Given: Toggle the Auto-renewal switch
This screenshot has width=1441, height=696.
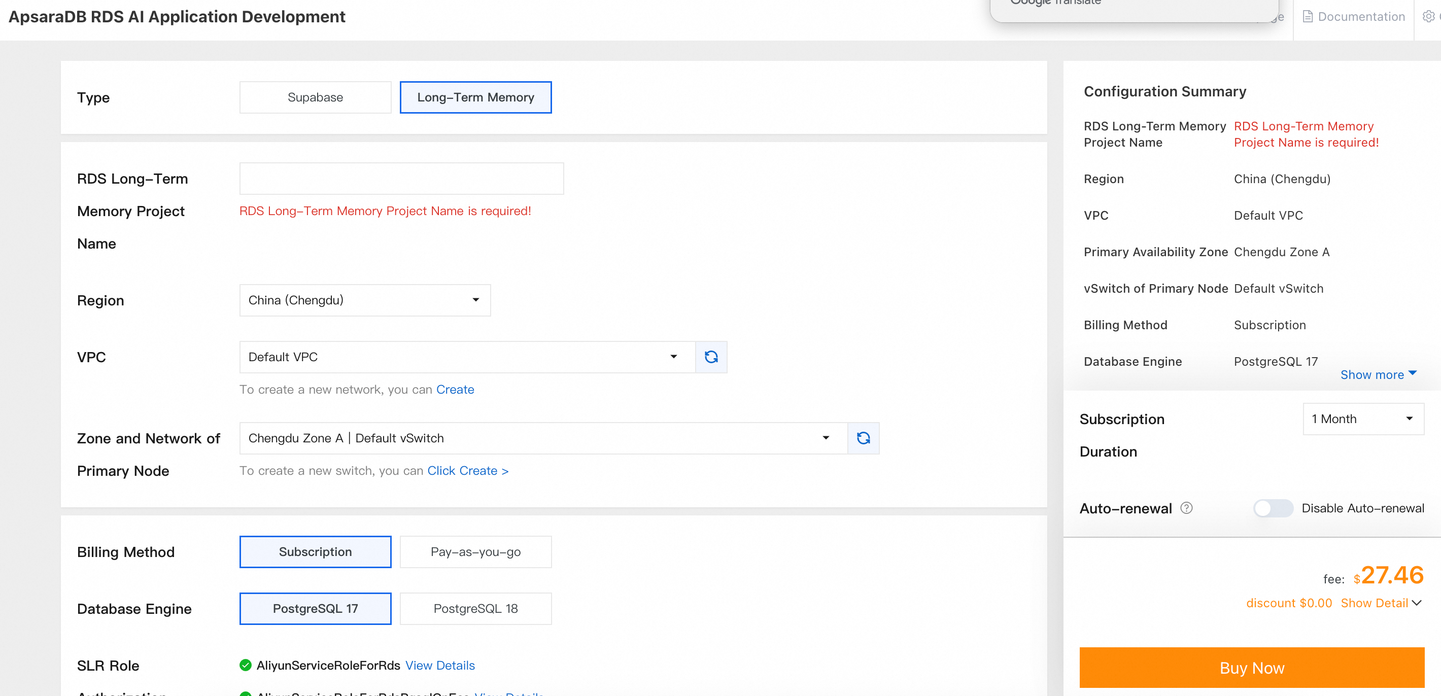Looking at the screenshot, I should click(1273, 508).
